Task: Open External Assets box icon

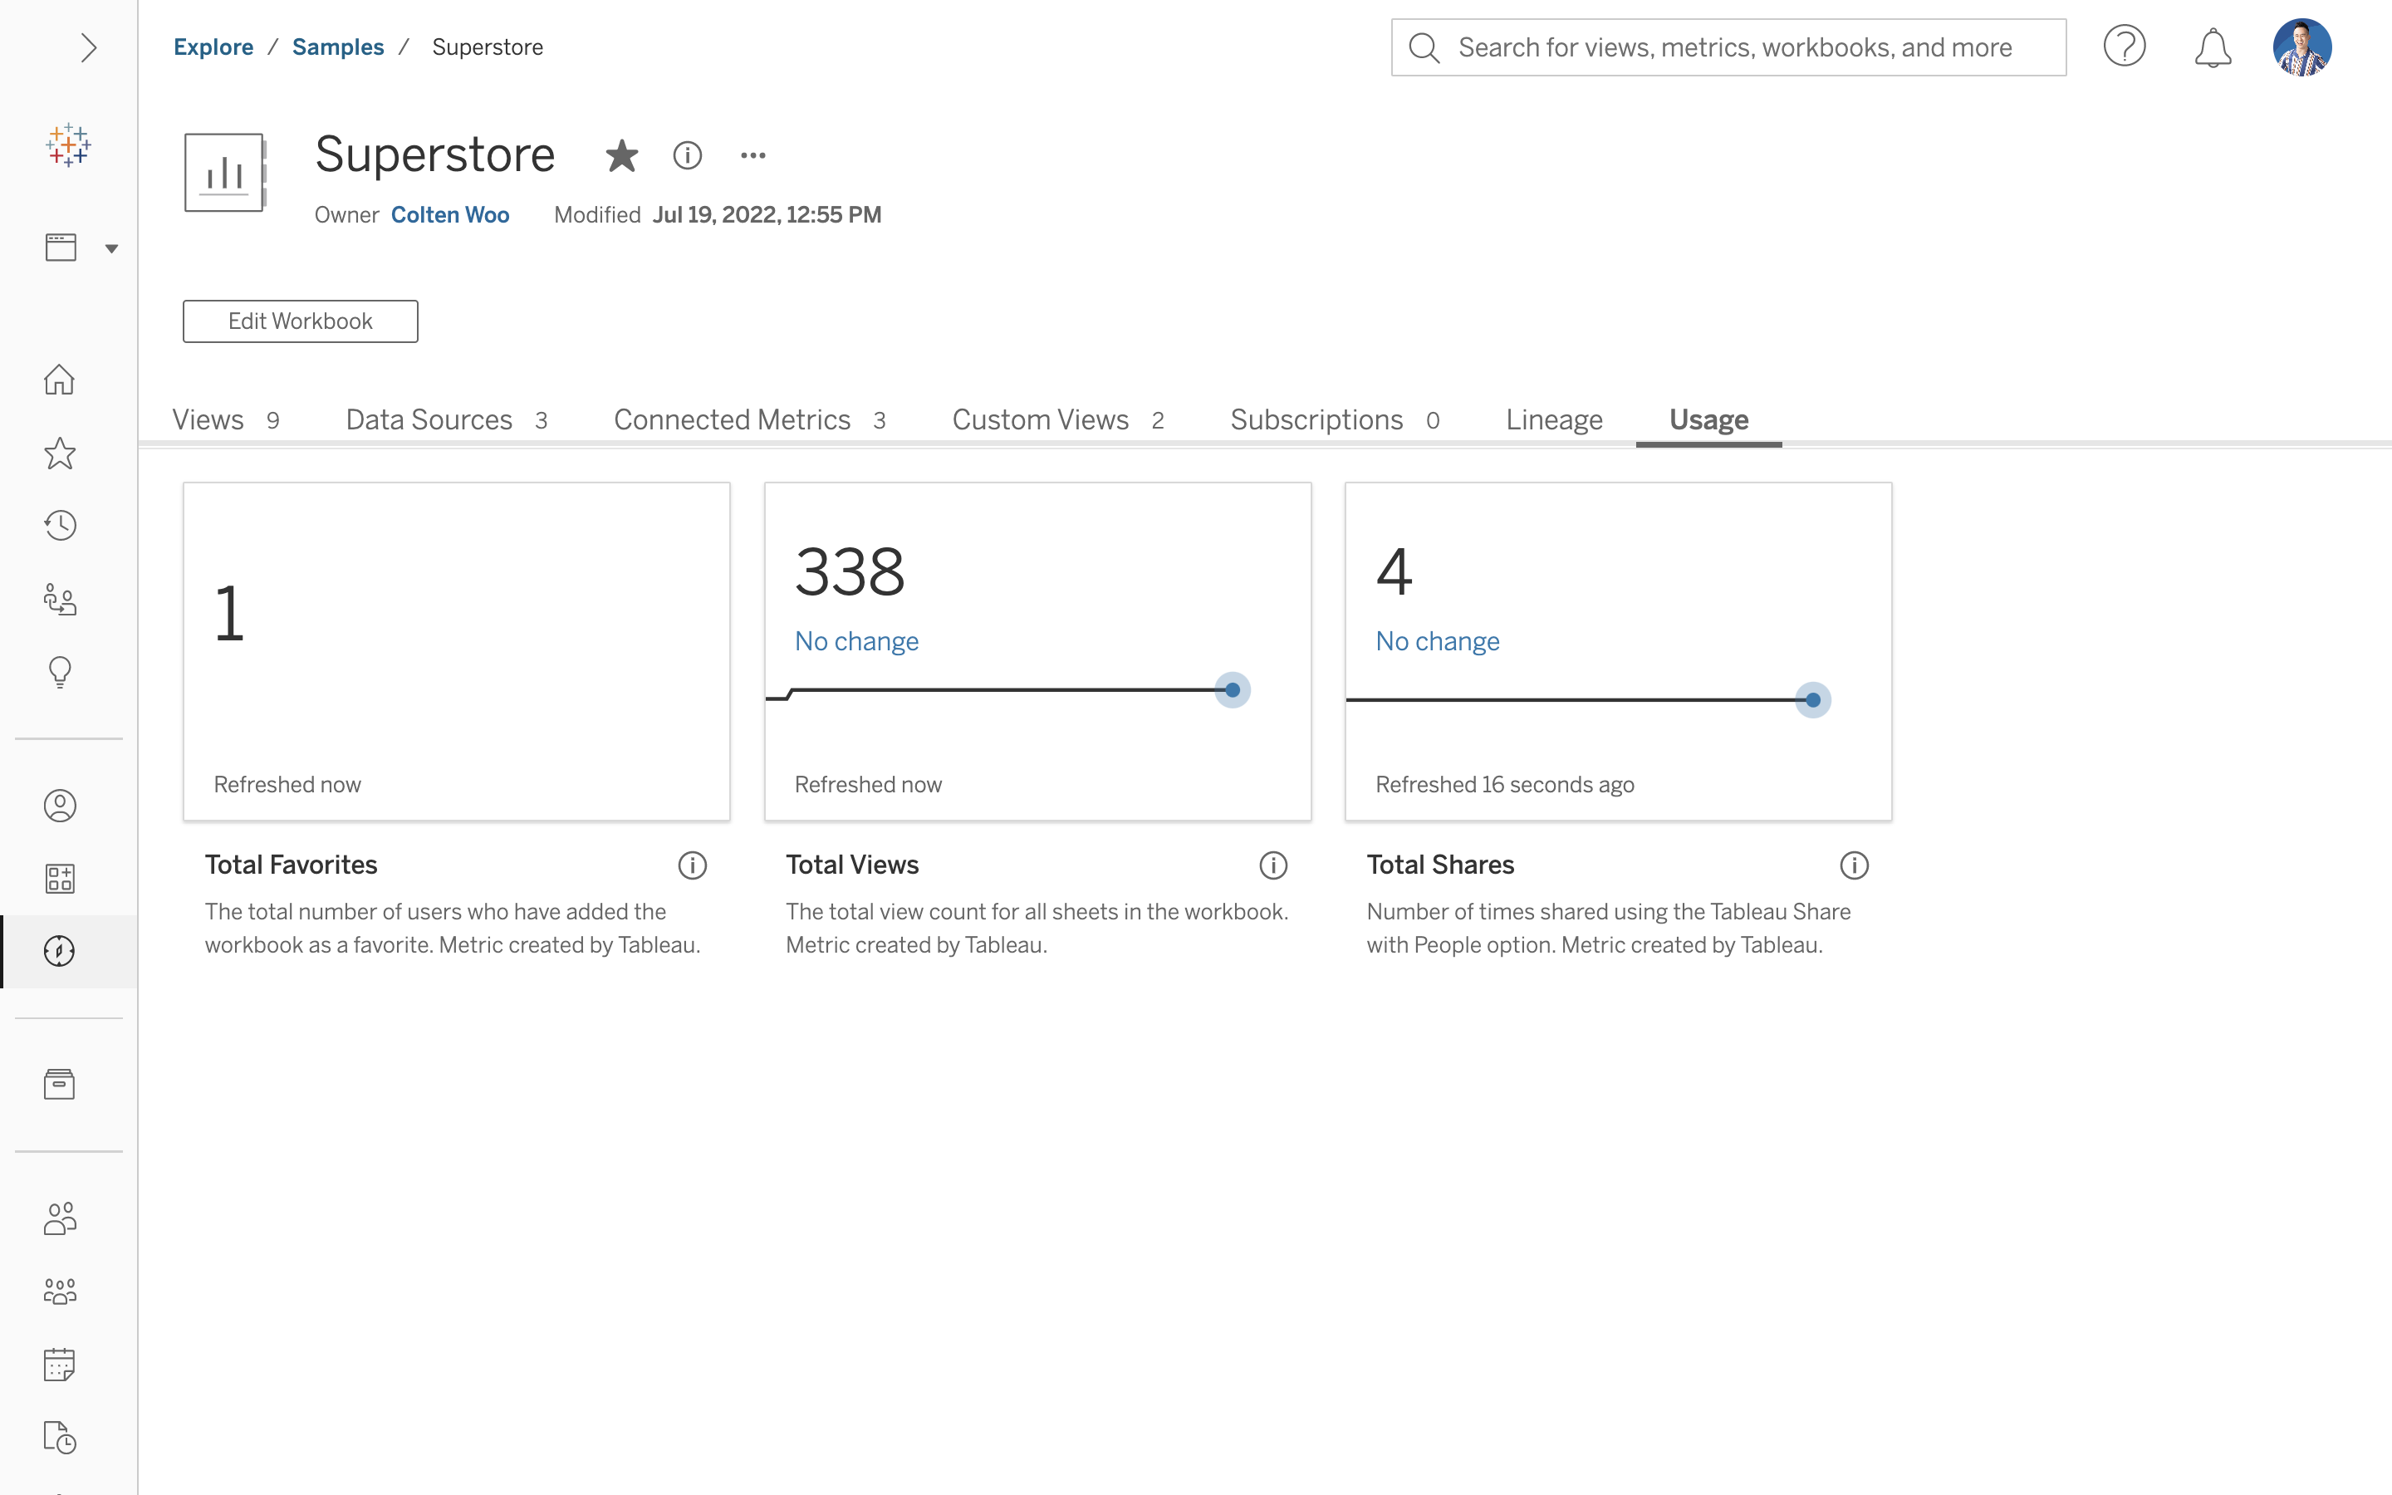Action: click(59, 1085)
